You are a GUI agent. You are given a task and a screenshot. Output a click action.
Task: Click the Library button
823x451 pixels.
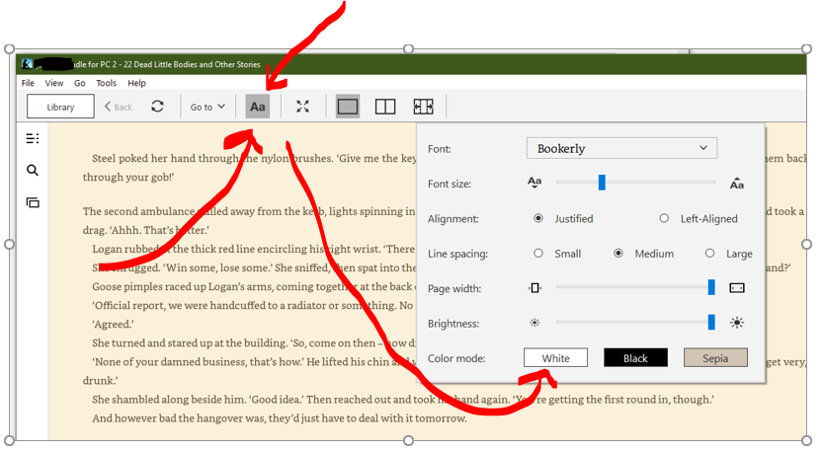pos(60,107)
